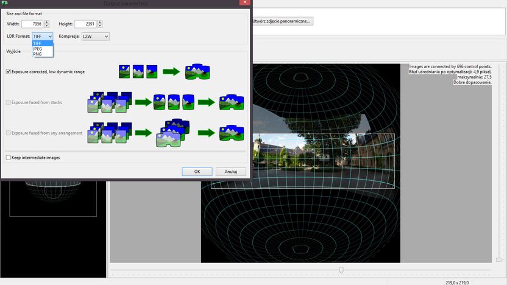Choose JPEG from the format list
The image size is (507, 285).
(43, 49)
